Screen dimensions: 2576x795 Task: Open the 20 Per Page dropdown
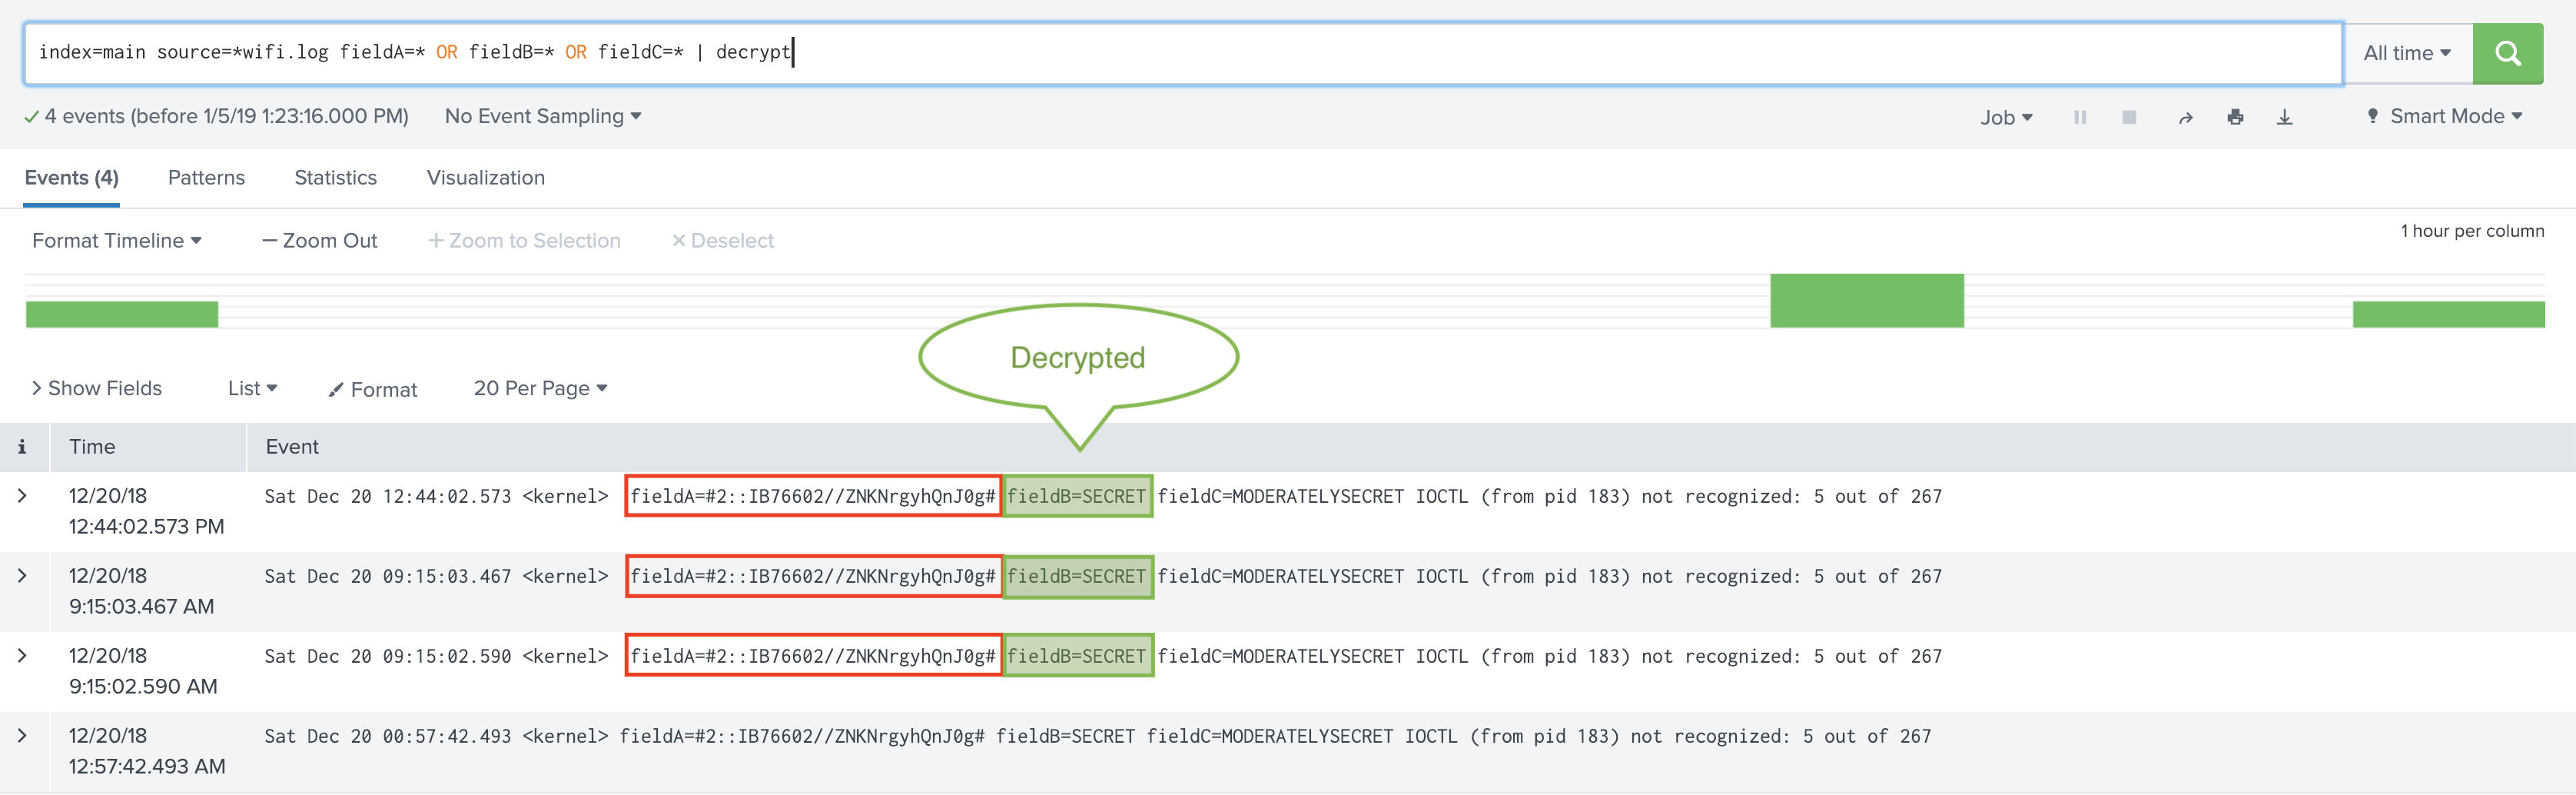pos(539,388)
